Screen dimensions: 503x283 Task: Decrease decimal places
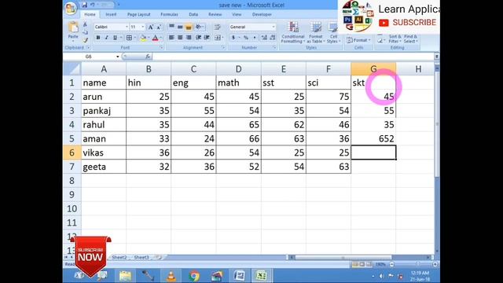pyautogui.click(x=273, y=38)
